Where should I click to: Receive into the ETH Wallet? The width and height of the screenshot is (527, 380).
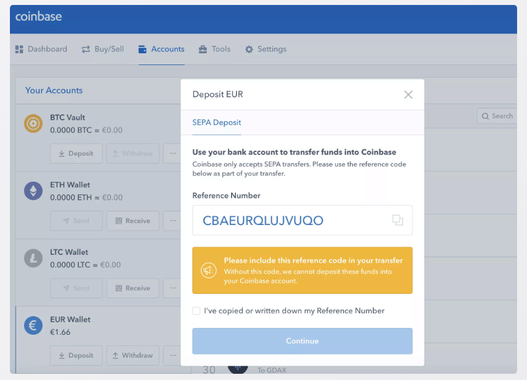click(133, 221)
